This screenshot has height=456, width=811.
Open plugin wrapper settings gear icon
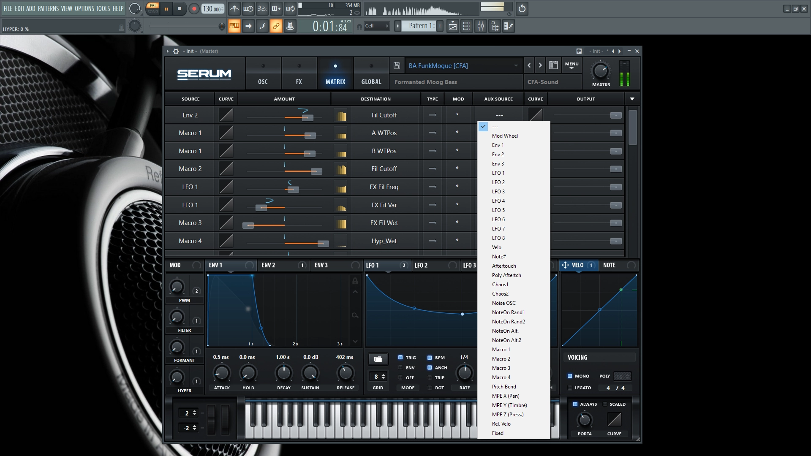click(176, 51)
